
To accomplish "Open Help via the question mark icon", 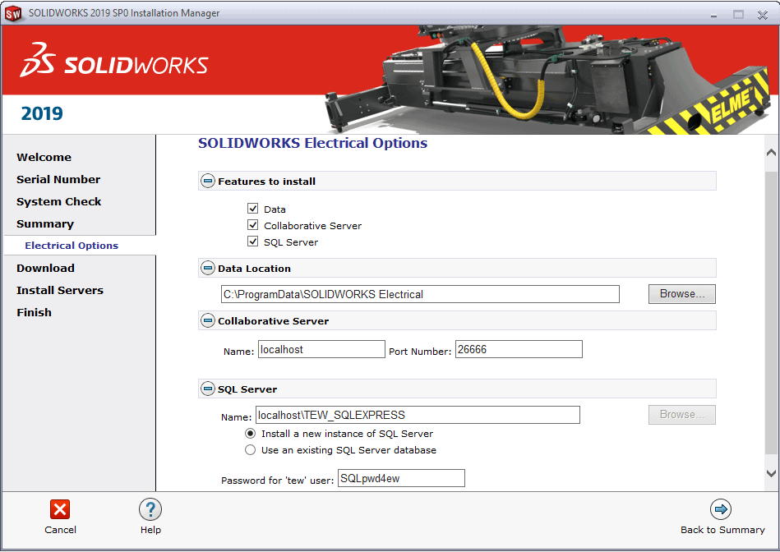I will (x=150, y=510).
